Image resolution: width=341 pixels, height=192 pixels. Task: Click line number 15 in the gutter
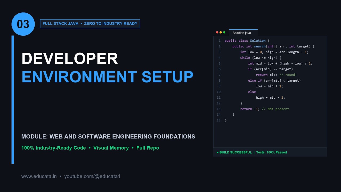point(218,120)
